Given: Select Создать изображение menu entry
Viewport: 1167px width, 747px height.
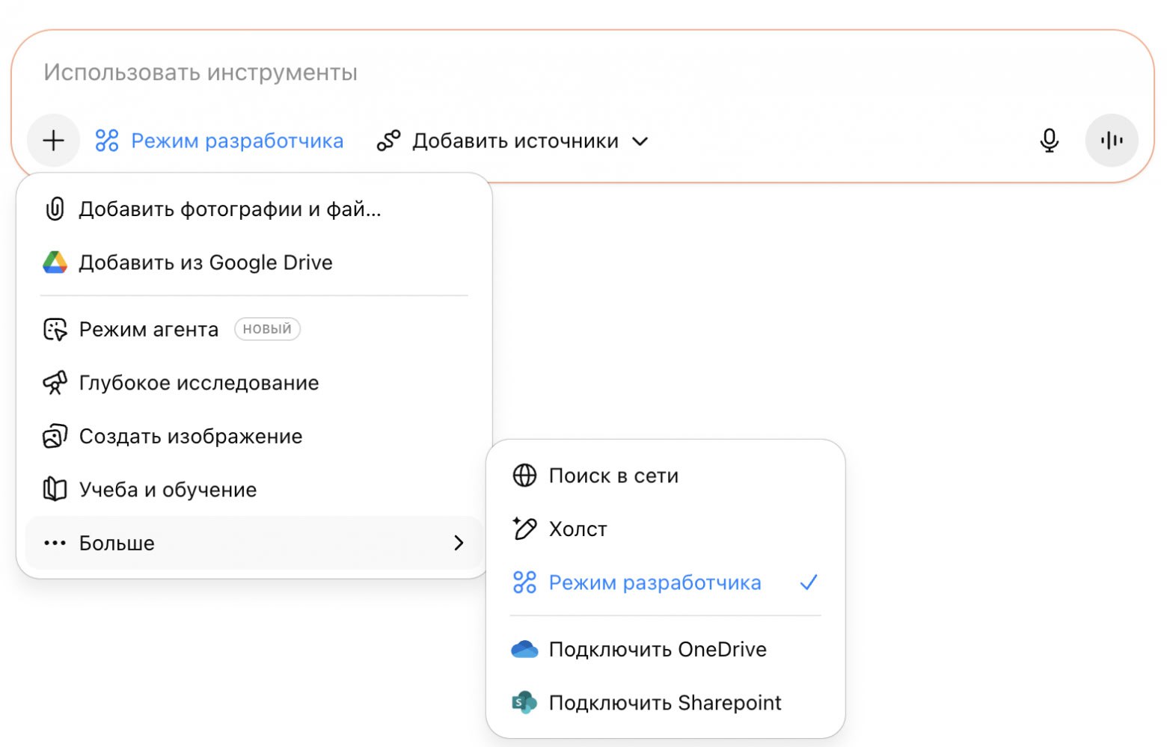Looking at the screenshot, I should point(254,436).
